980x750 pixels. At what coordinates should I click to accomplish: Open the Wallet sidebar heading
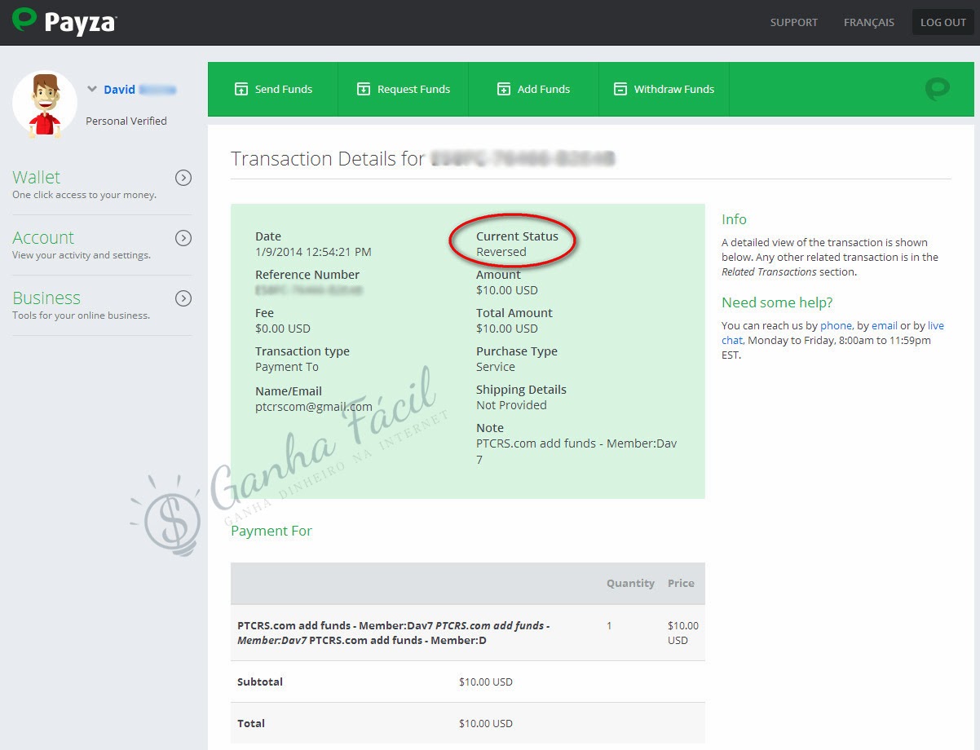(x=37, y=177)
